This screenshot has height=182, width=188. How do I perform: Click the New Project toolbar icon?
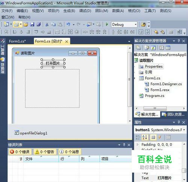(6, 24)
